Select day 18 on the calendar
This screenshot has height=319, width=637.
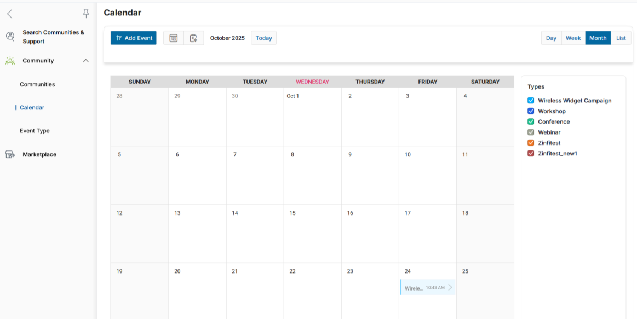(x=485, y=234)
